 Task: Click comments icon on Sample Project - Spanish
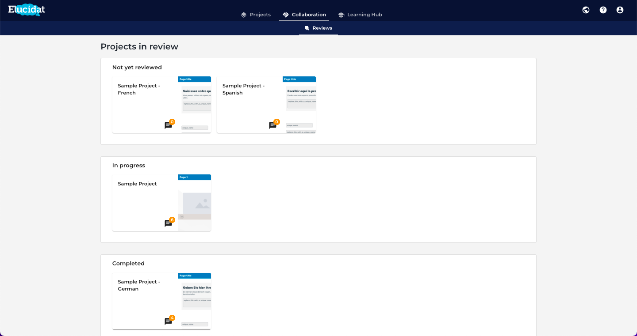(x=272, y=125)
